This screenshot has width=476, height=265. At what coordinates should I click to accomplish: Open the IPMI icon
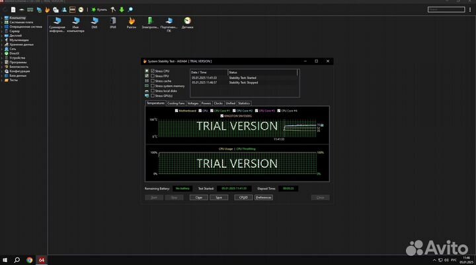point(113,22)
